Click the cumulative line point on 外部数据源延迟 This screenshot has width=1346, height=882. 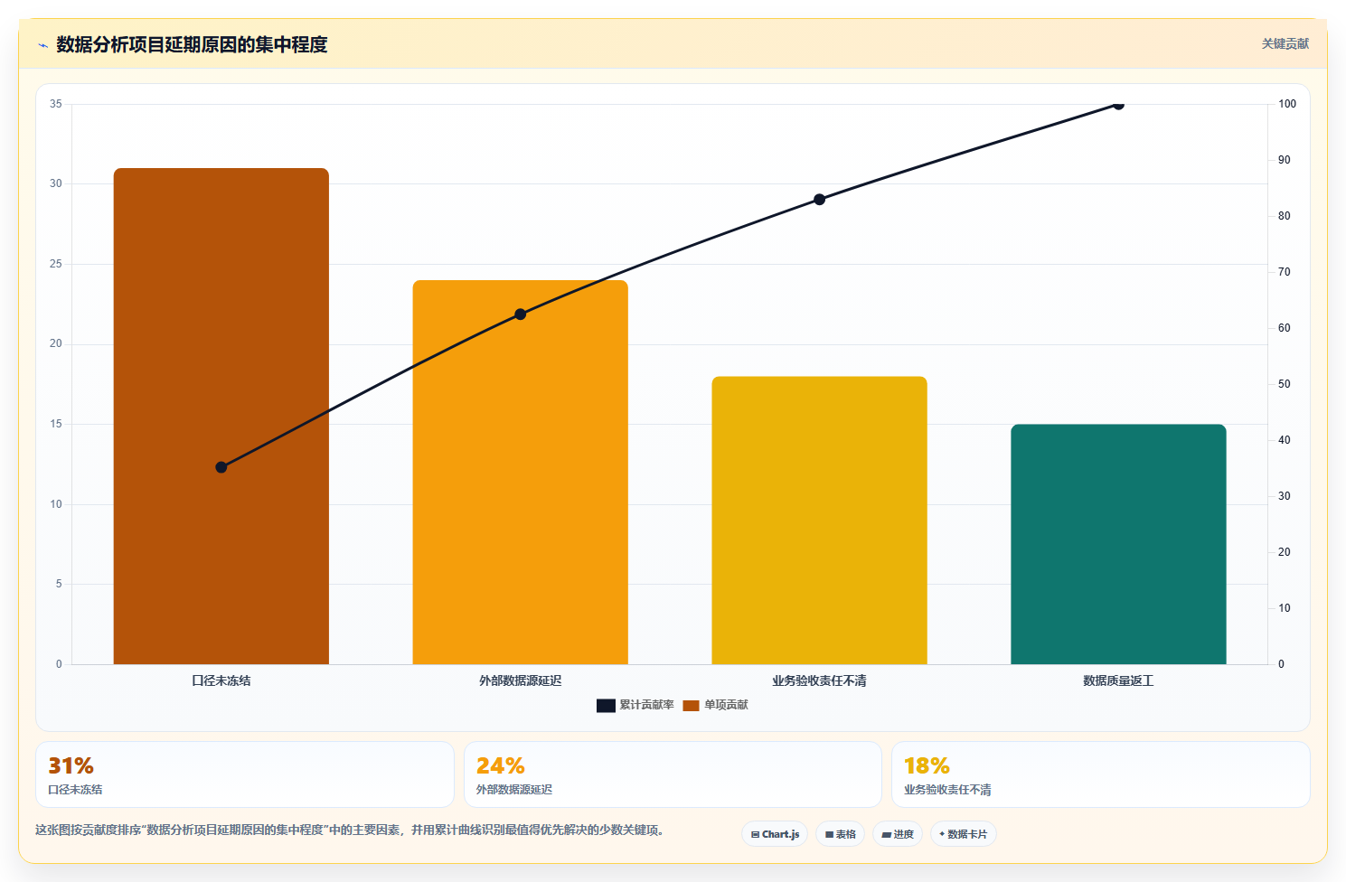click(521, 314)
